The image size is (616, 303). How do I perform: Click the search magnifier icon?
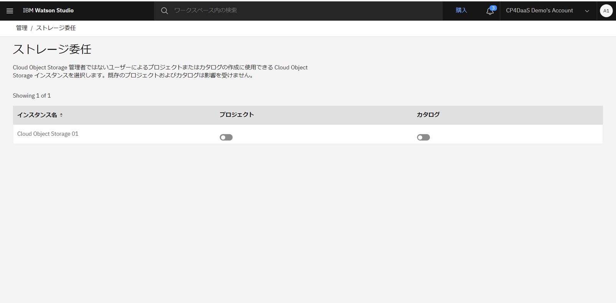[x=164, y=11]
